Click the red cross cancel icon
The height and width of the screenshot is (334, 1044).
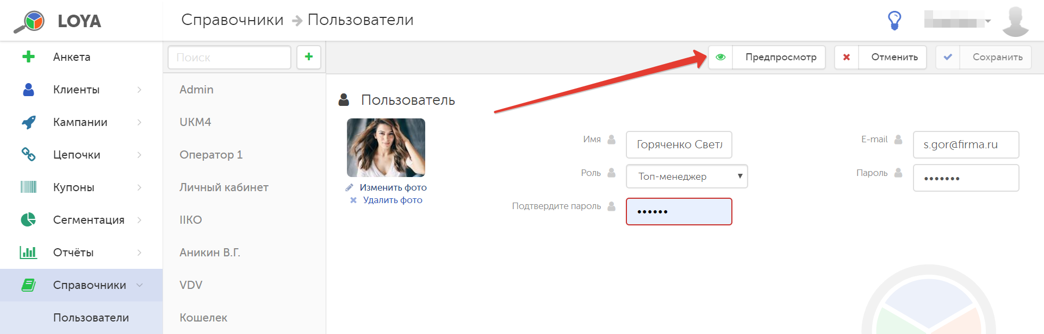[847, 57]
